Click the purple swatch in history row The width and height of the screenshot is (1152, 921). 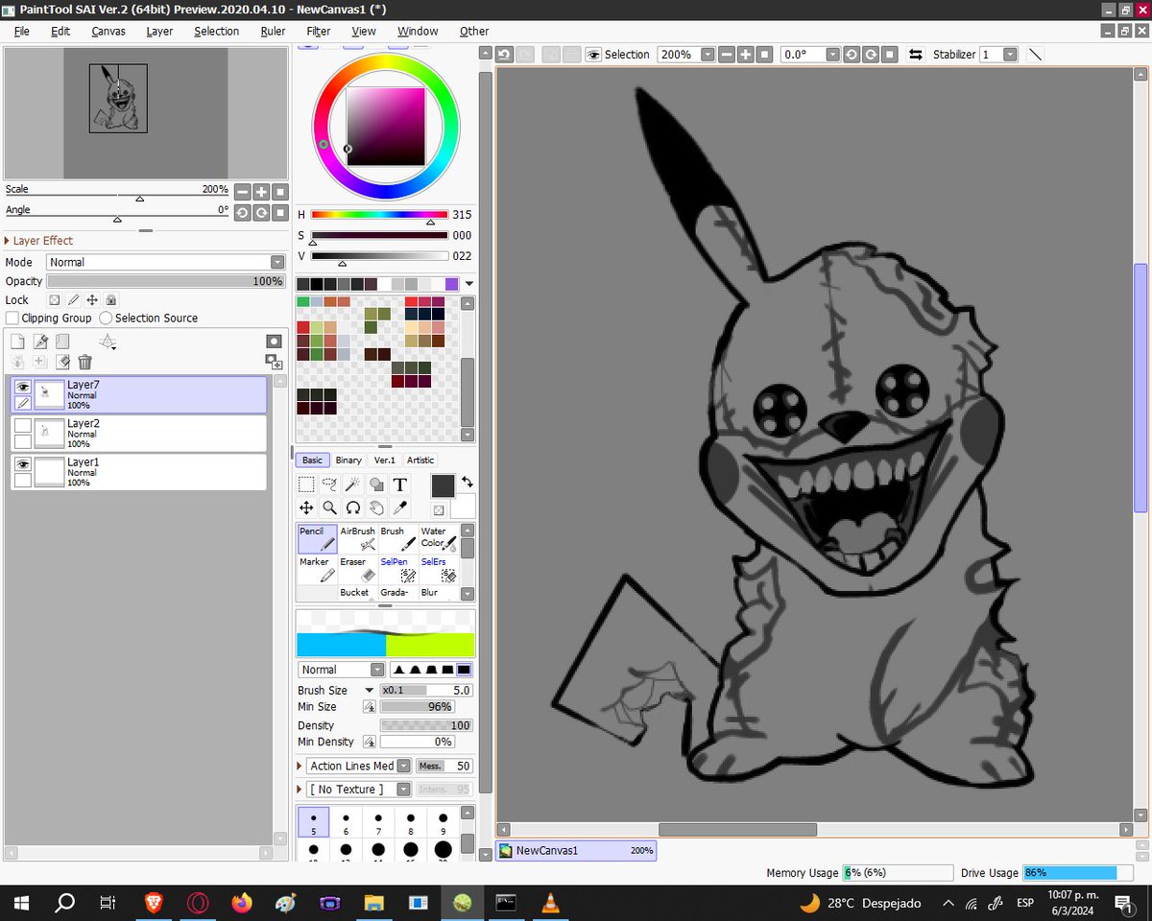(x=451, y=284)
